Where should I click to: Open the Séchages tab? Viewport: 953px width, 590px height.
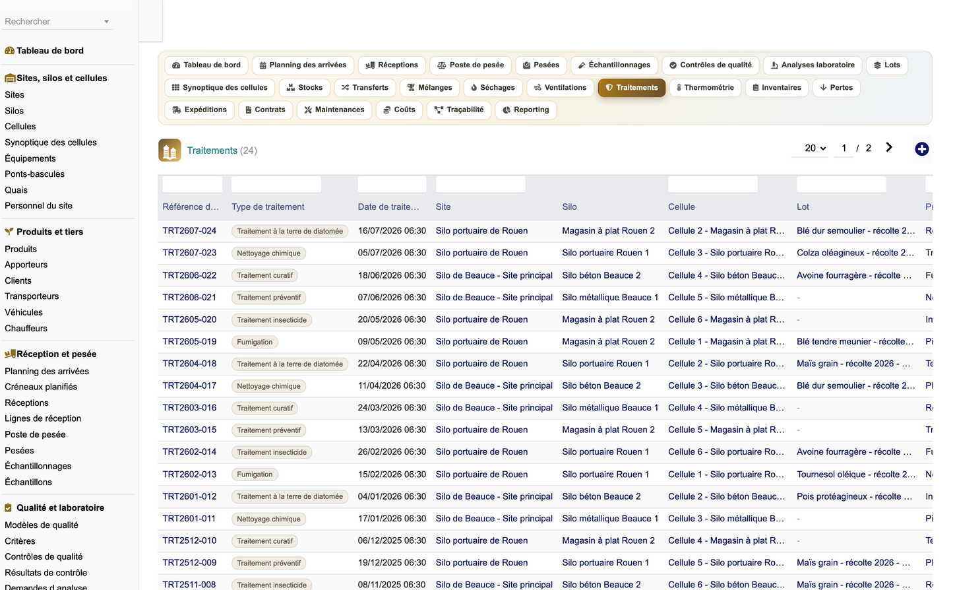[x=493, y=88]
